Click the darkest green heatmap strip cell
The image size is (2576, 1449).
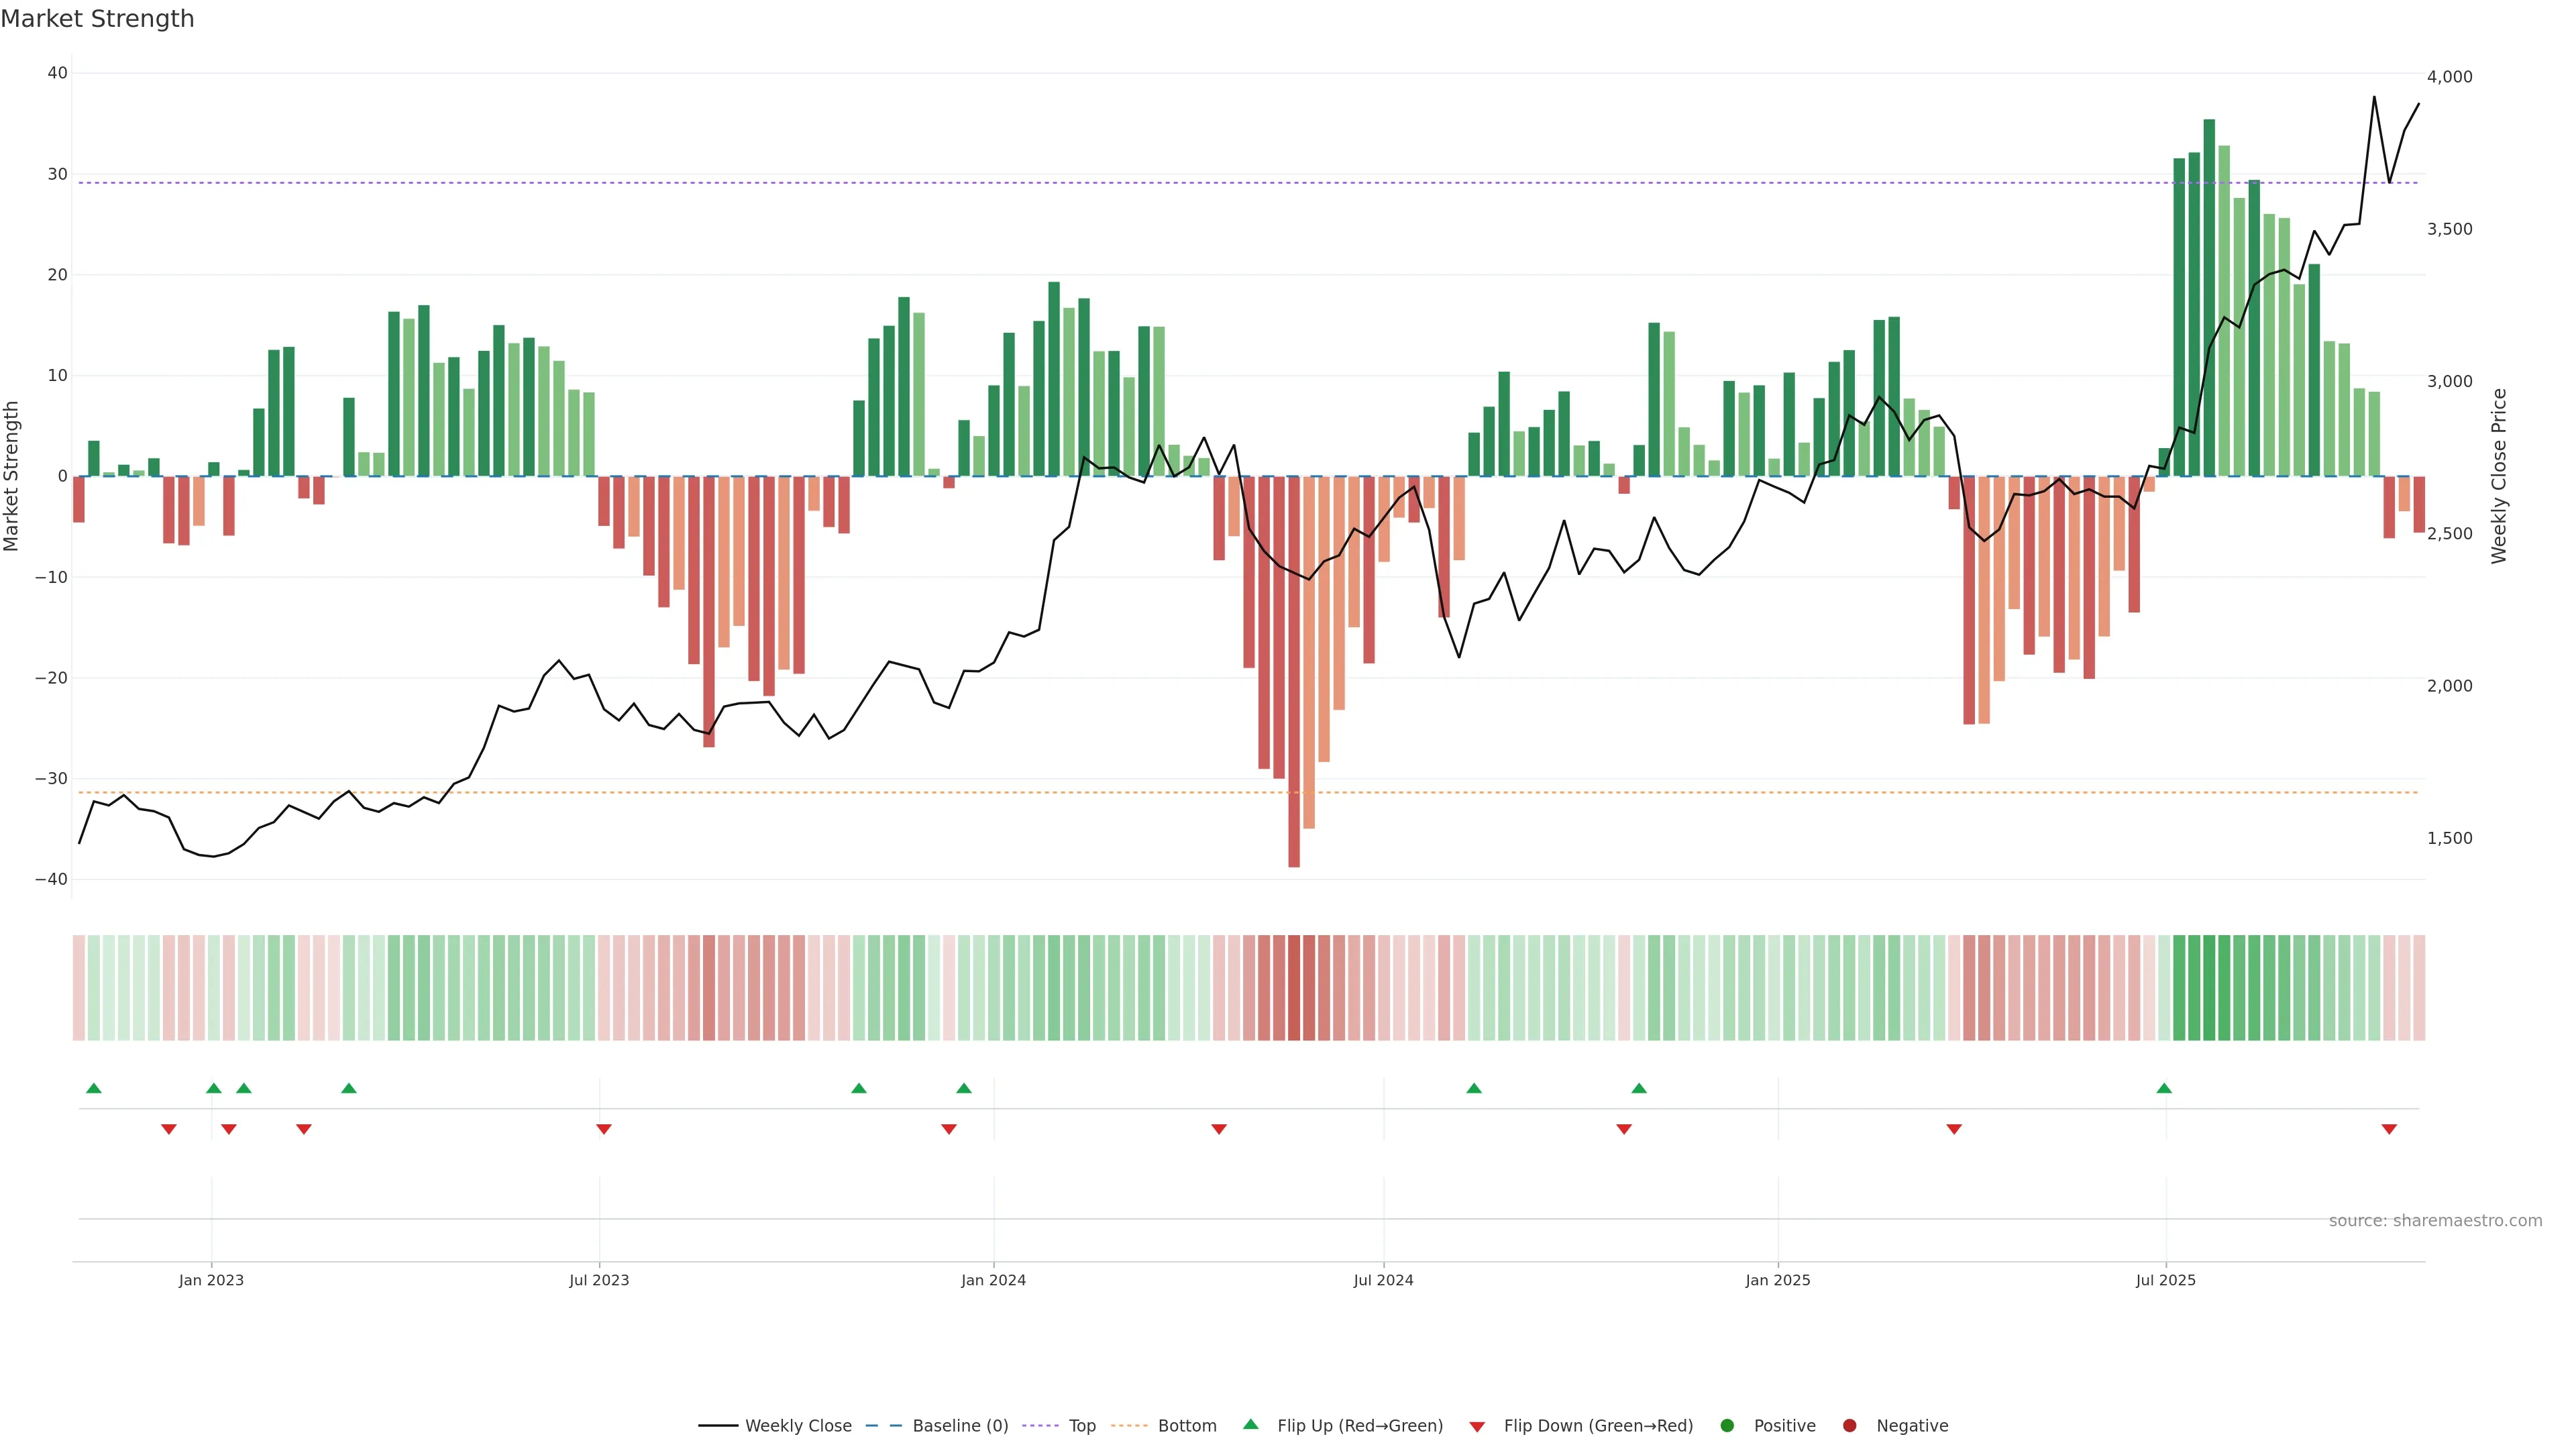coord(2209,988)
